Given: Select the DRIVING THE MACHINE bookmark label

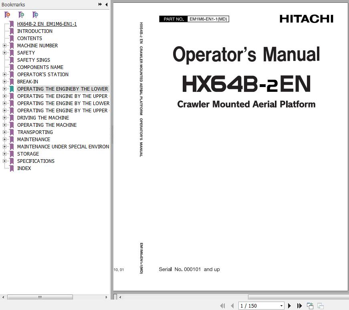Looking at the screenshot, I should (x=43, y=118).
